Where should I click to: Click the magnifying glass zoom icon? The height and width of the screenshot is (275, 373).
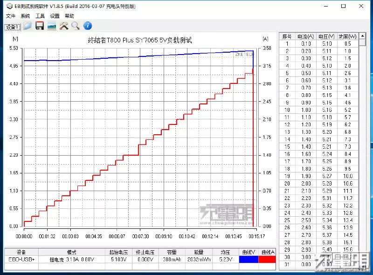pos(76,26)
